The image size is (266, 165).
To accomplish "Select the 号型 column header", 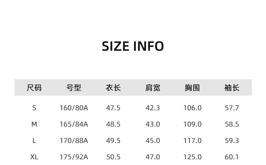I will (74, 87).
